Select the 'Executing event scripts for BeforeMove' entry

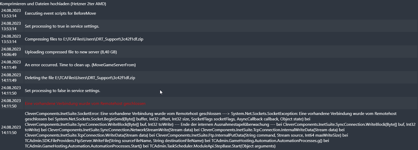[x=60, y=13]
